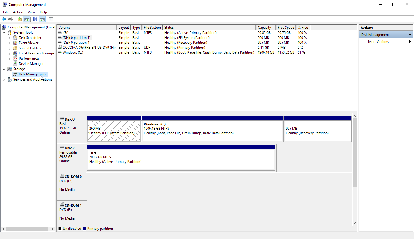Click the Shared Folders icon

tap(15, 48)
